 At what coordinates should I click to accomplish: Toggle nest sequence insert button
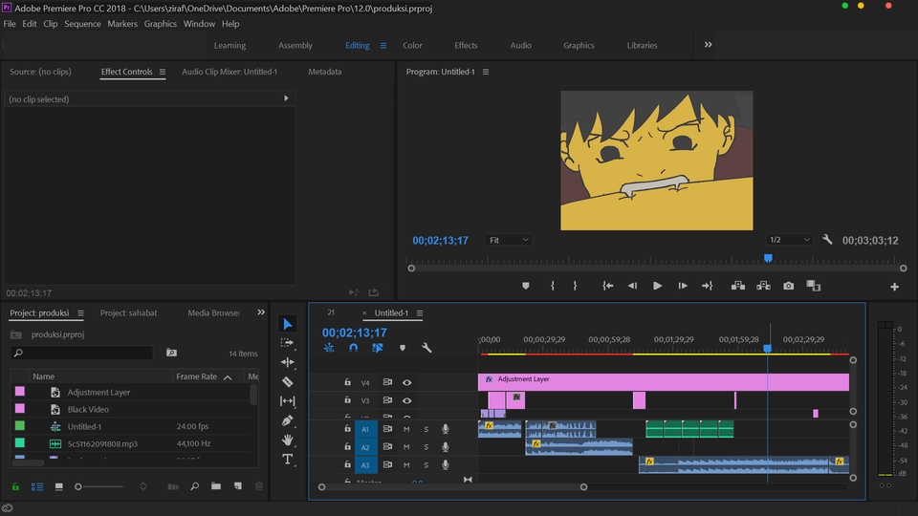pyautogui.click(x=329, y=348)
